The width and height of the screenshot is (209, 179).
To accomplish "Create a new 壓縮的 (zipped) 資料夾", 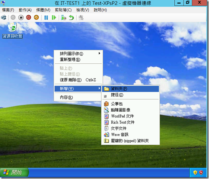I will click(130, 141).
